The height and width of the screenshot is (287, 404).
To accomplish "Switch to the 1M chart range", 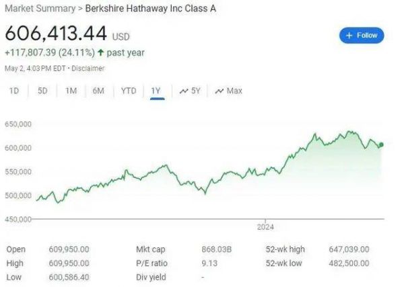I will 71,91.
